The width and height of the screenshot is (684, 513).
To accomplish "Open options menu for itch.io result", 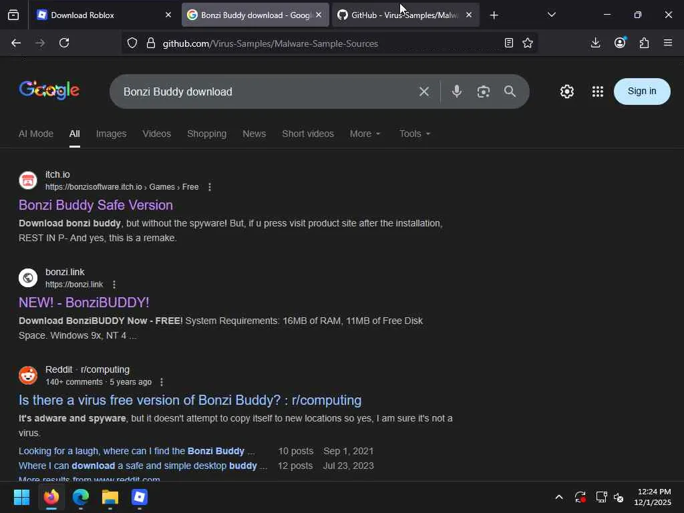I will pyautogui.click(x=210, y=187).
